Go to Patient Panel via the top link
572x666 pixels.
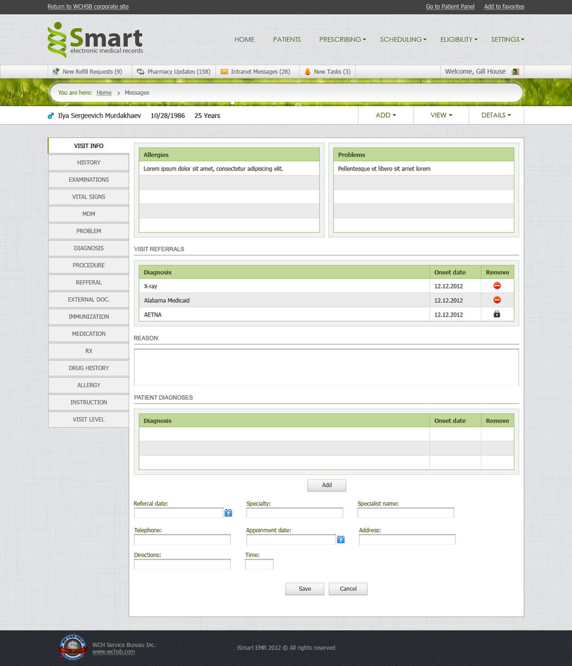click(450, 6)
